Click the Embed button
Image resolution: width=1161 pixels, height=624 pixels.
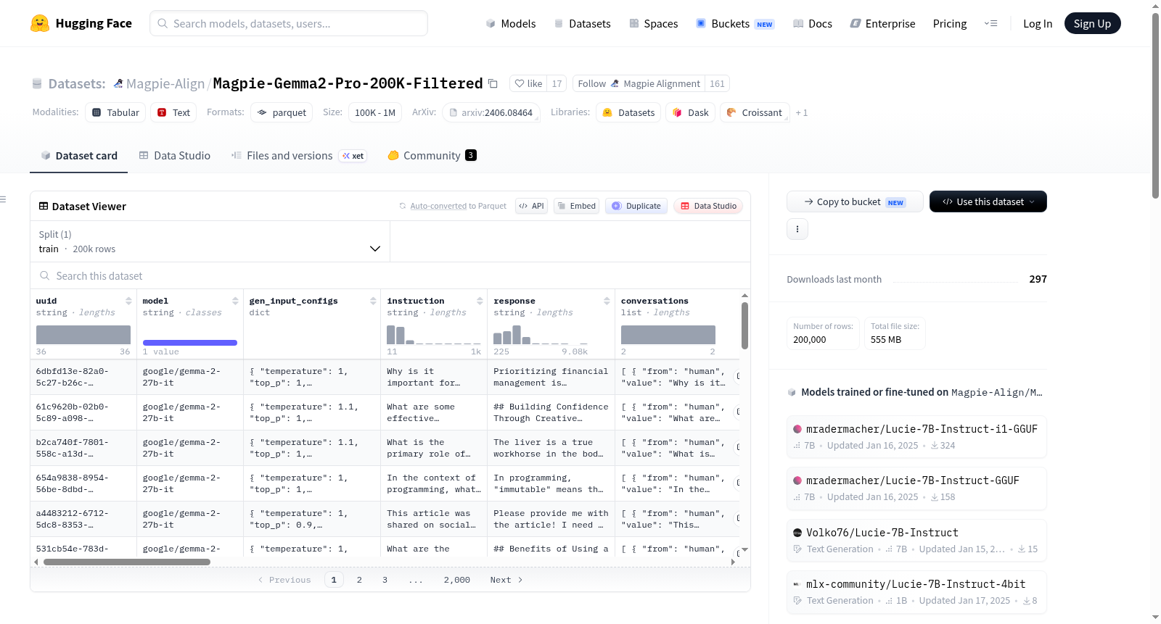pos(576,206)
